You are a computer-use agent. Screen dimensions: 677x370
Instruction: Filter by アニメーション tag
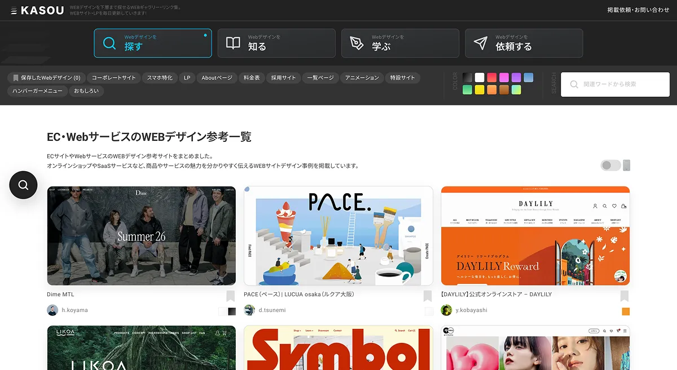click(362, 78)
